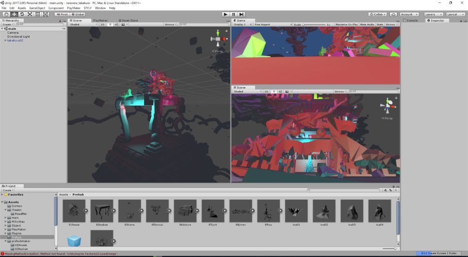The height and width of the screenshot is (257, 468).
Task: Open the Component menu
Action: 56,8
